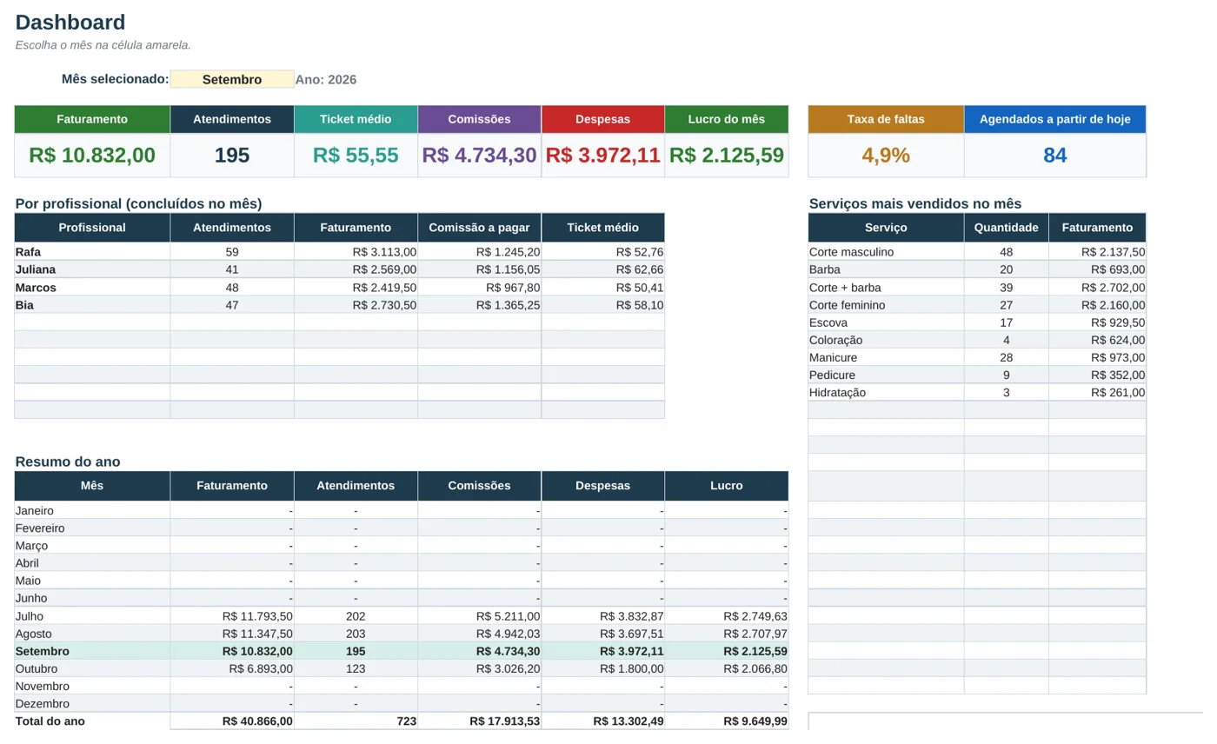Select the "Pedicure" service cell

click(x=886, y=375)
